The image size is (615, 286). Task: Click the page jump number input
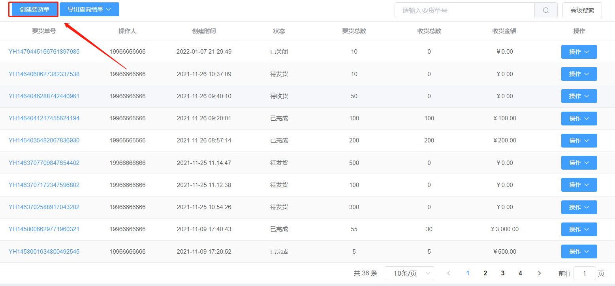click(584, 273)
